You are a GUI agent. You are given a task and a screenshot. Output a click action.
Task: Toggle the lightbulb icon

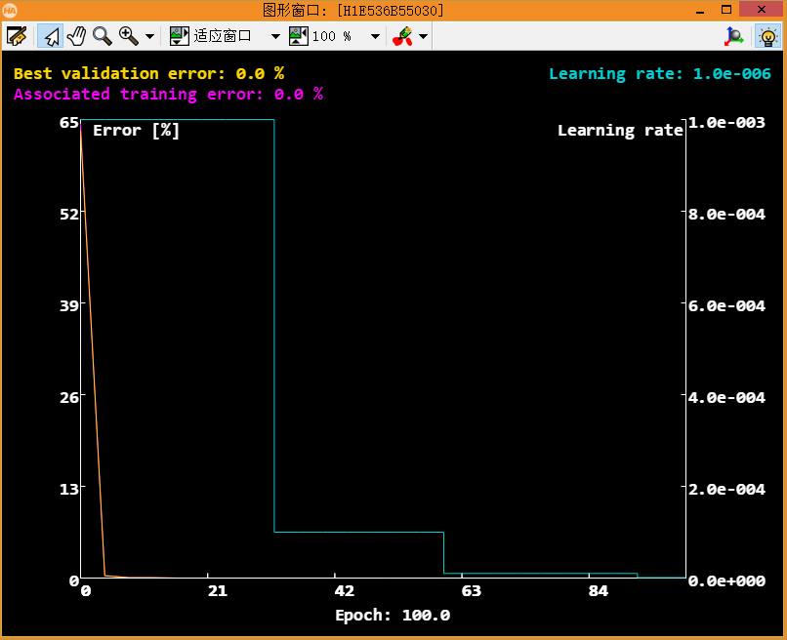click(767, 37)
